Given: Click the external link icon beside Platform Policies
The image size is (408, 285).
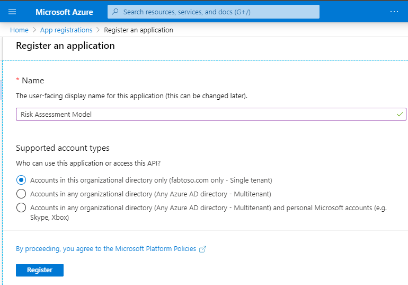Looking at the screenshot, I should pyautogui.click(x=202, y=249).
